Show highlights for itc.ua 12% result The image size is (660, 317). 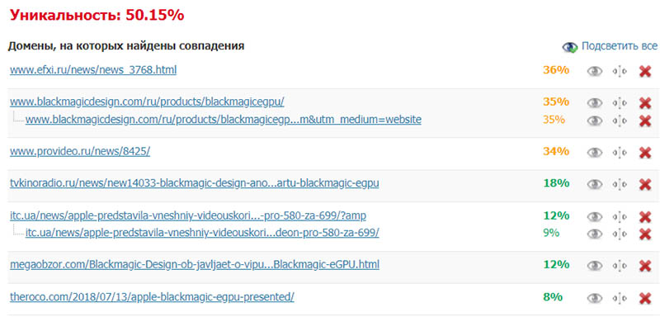click(x=595, y=217)
